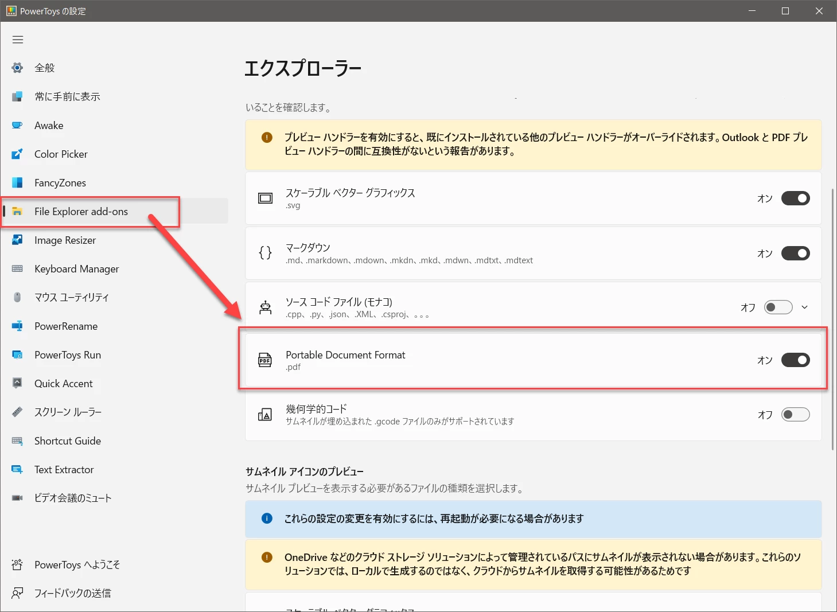Click the PowerToys へようこそ icon
The width and height of the screenshot is (837, 612).
pos(17,564)
